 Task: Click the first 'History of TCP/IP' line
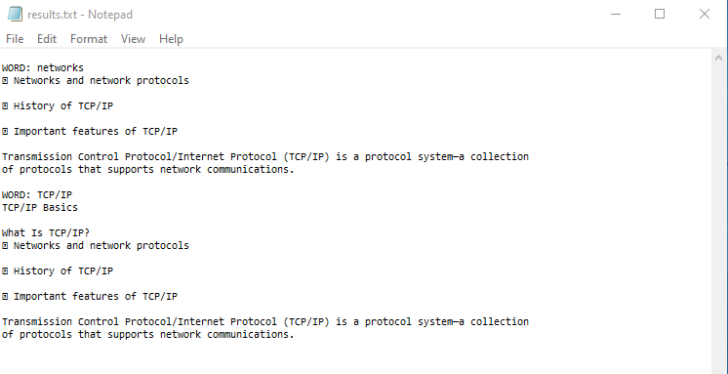coord(63,105)
